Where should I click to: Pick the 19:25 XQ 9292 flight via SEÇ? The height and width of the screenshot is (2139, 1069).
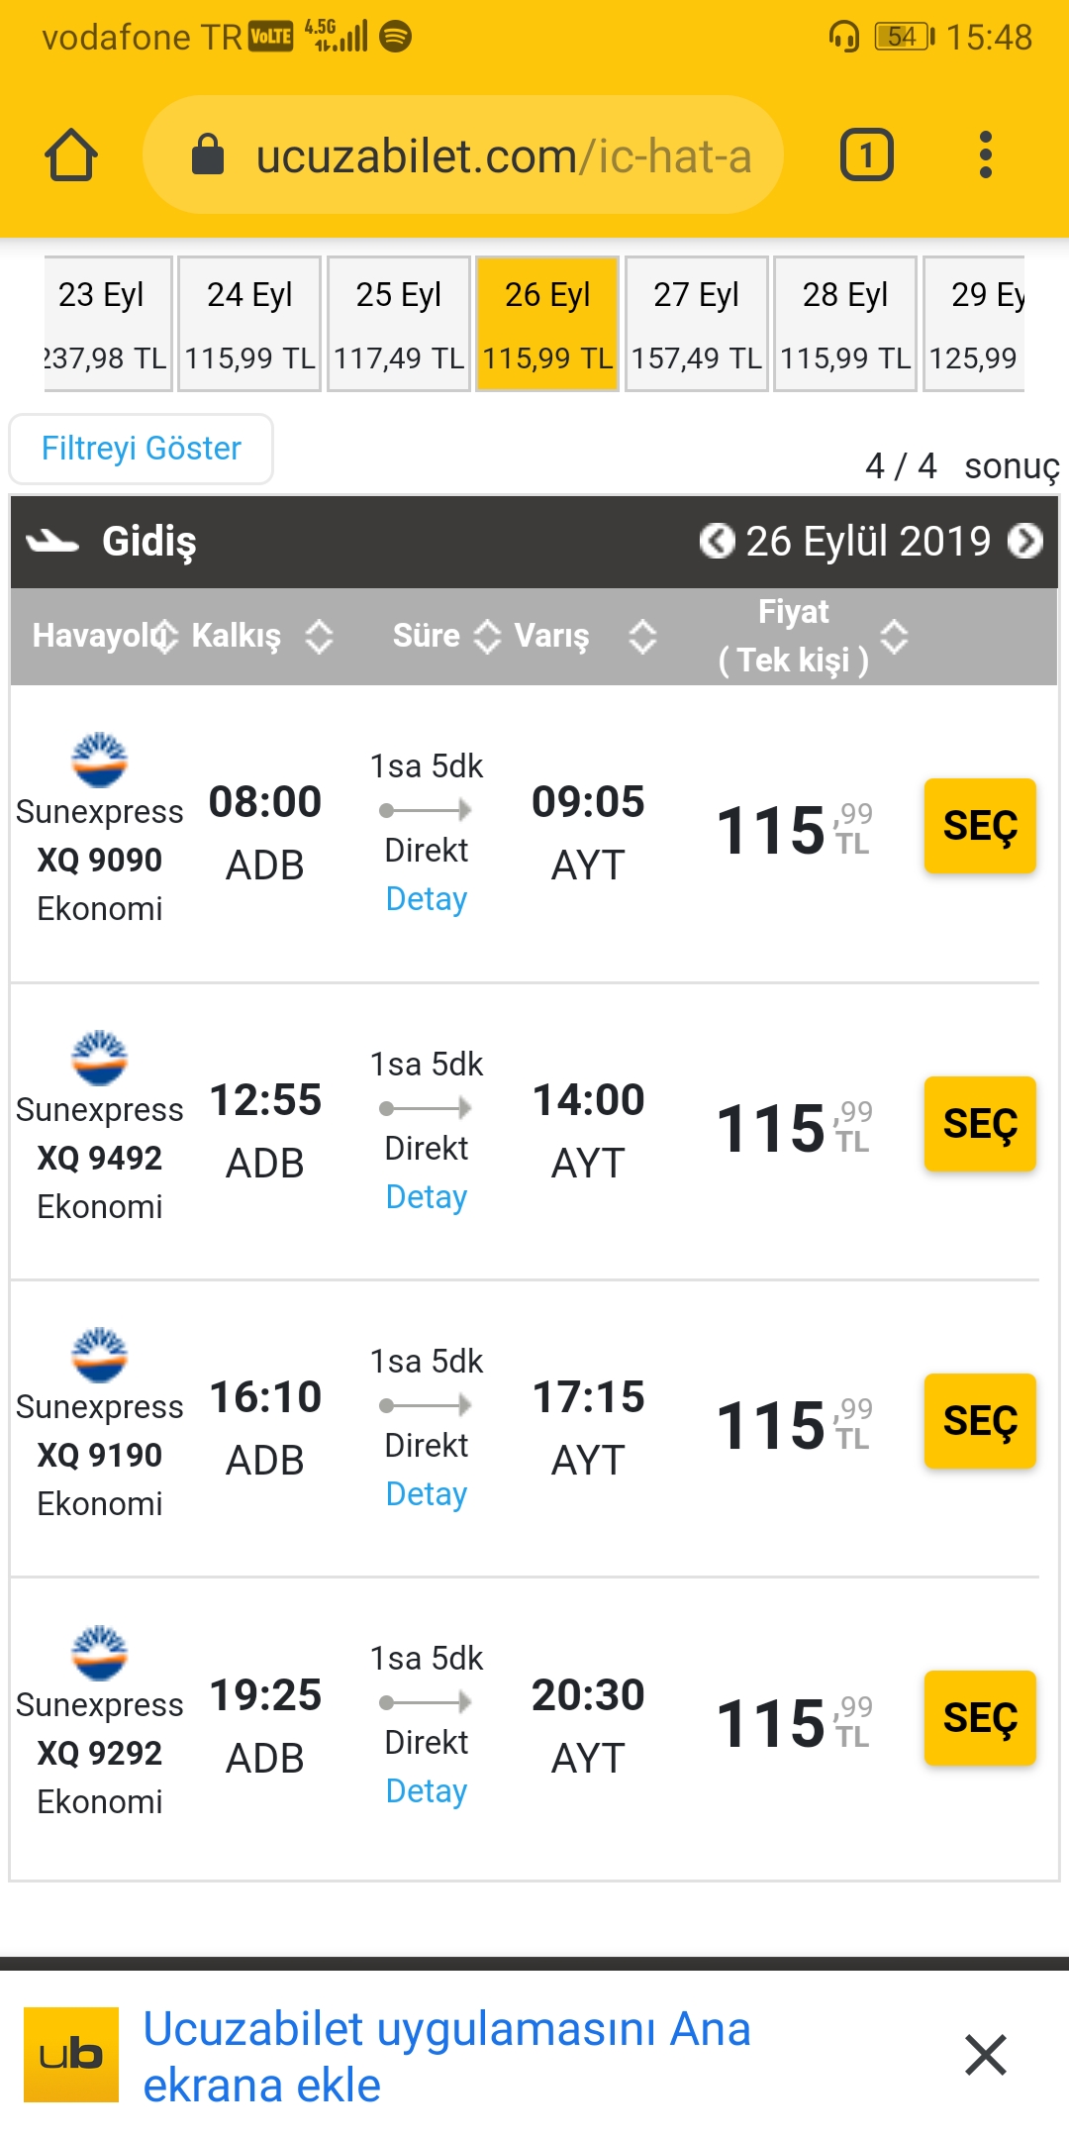pyautogui.click(x=980, y=1718)
